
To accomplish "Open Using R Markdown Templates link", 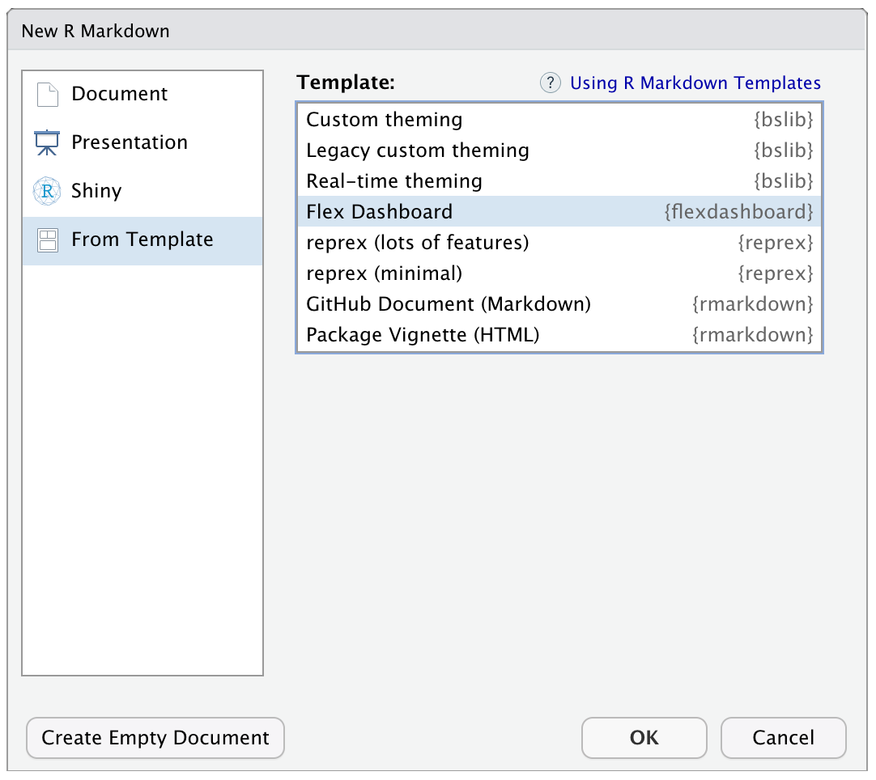I will (x=695, y=83).
